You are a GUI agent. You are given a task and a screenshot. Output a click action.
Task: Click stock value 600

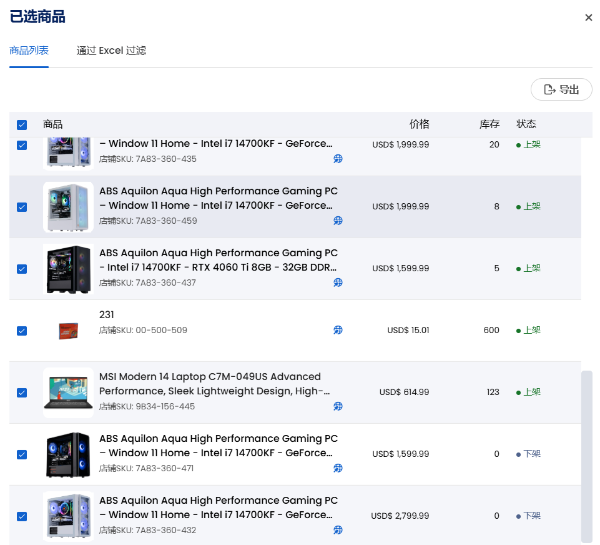[491, 330]
